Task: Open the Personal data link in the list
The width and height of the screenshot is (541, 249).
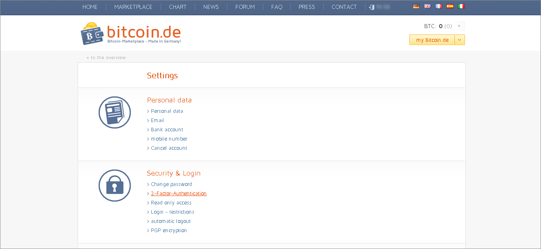Action: click(x=167, y=111)
